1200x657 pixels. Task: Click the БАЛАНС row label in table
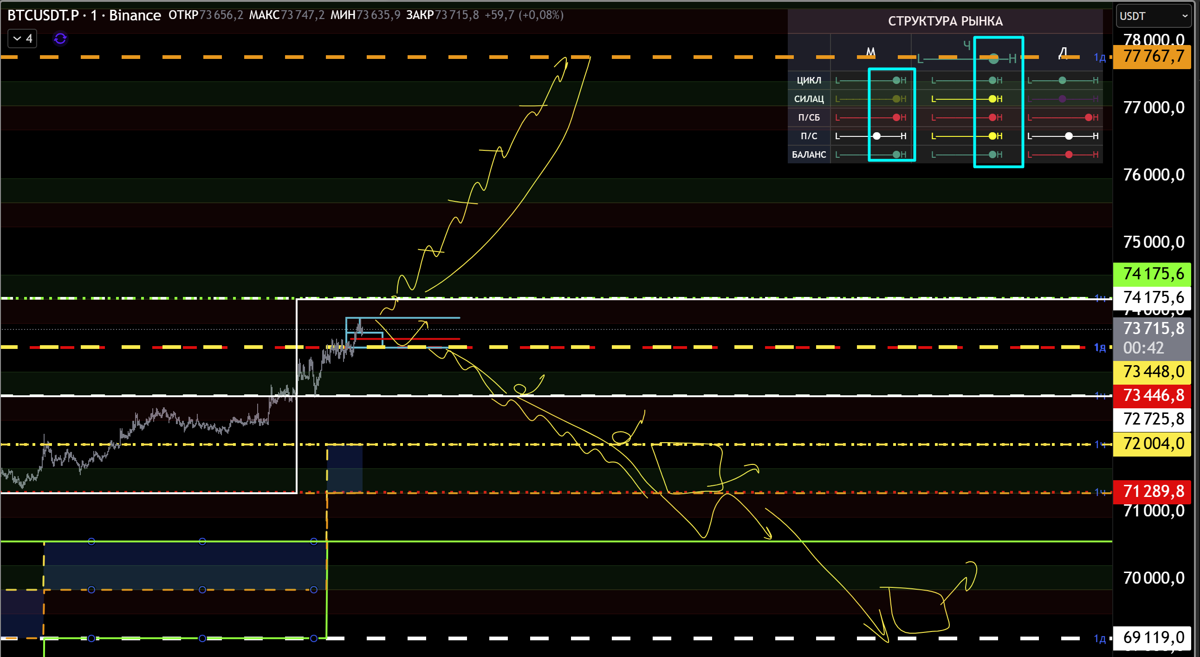pyautogui.click(x=809, y=155)
